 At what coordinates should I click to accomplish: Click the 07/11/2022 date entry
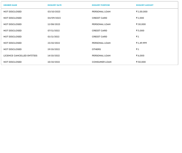54,31
